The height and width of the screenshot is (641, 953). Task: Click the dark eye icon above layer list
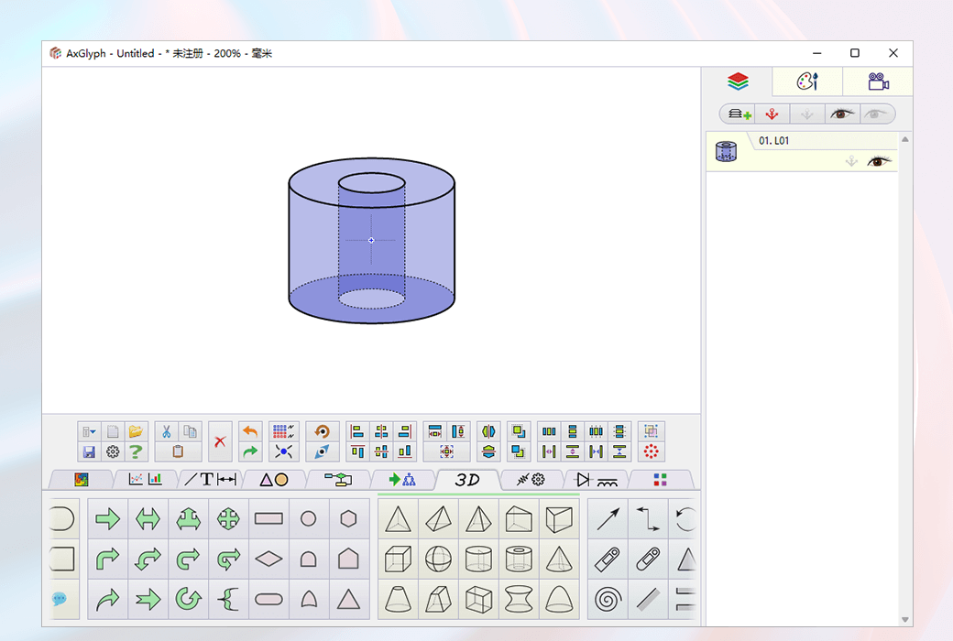tap(839, 113)
